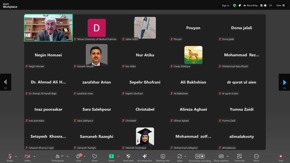Launch the AI Companion
The height and width of the screenshot is (163, 290).
[x=144, y=157]
